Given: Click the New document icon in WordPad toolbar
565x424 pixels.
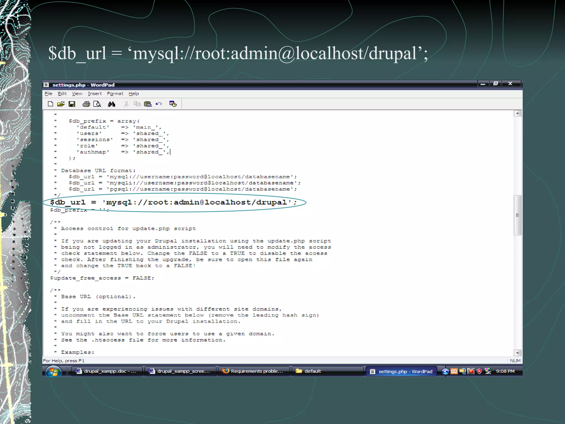Looking at the screenshot, I should click(50, 104).
